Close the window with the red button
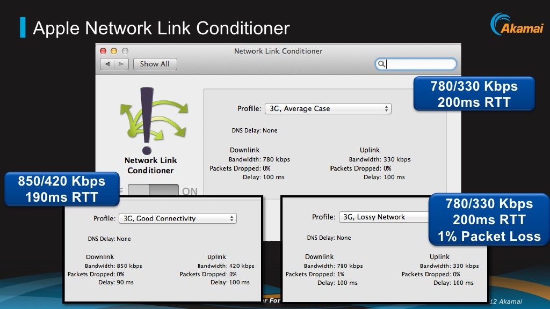The width and height of the screenshot is (550, 309). [103, 51]
